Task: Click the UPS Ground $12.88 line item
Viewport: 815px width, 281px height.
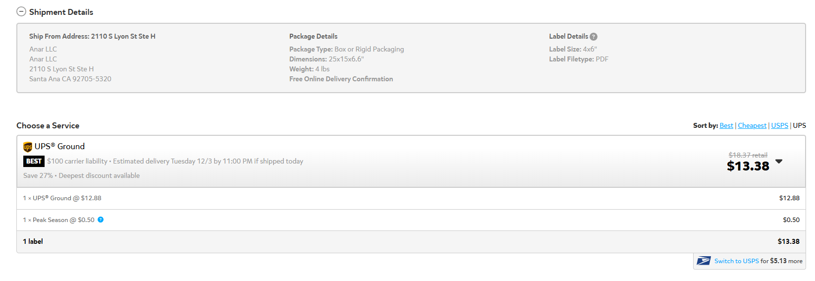Action: (62, 198)
